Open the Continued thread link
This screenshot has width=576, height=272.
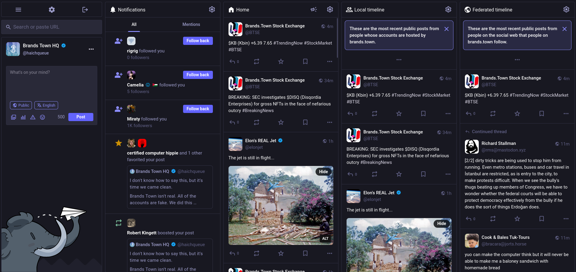(489, 132)
